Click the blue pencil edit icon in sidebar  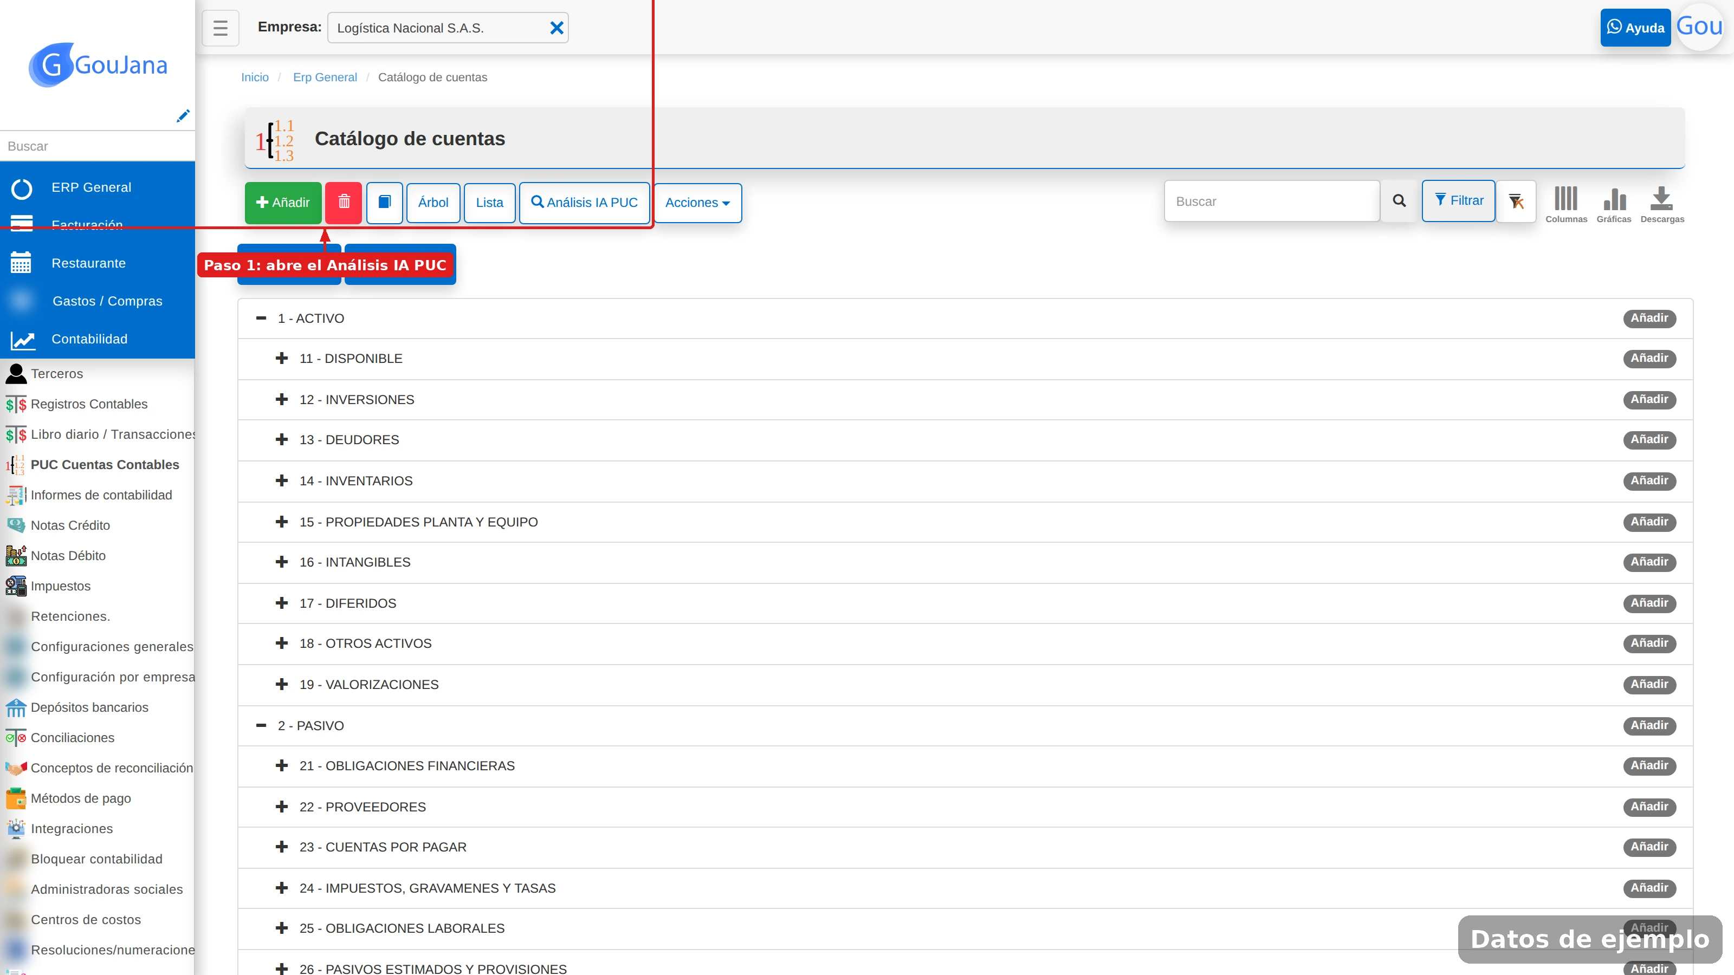click(183, 116)
